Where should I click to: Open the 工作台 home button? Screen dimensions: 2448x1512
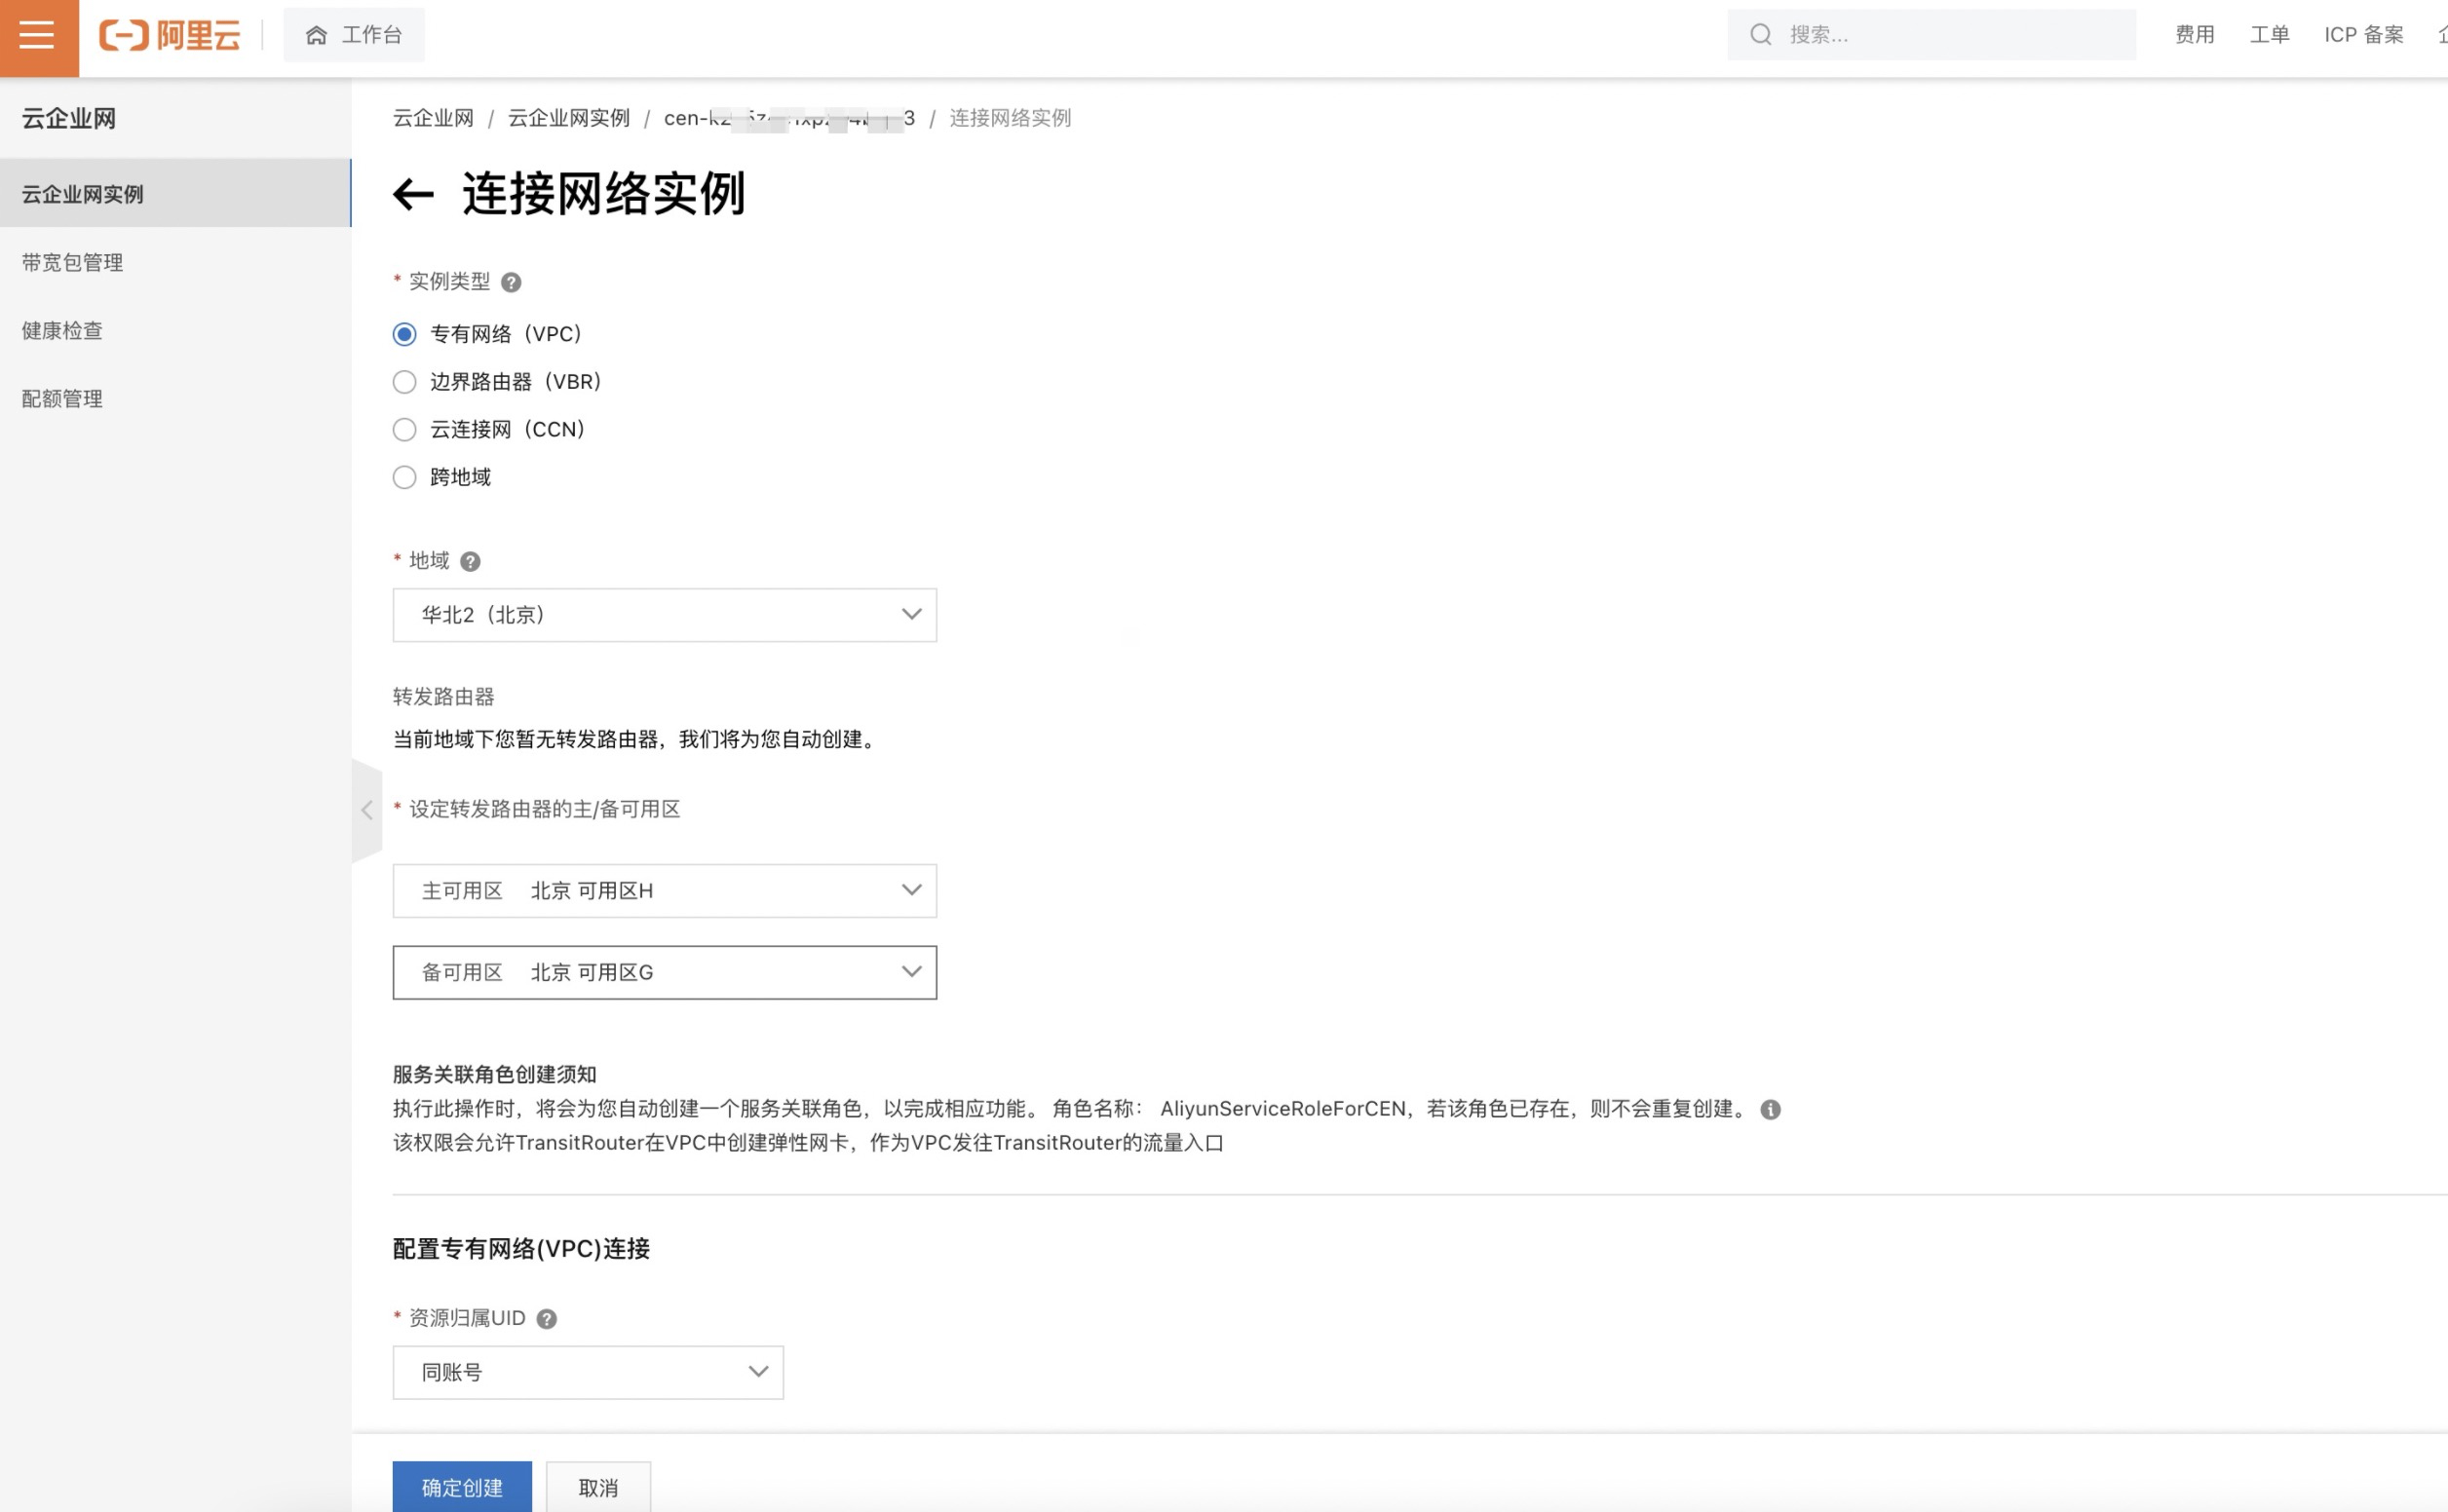[354, 35]
